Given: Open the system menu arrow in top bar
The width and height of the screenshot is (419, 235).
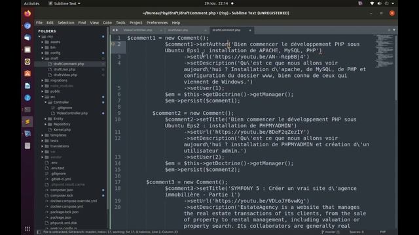Looking at the screenshot, I should coord(393,3).
